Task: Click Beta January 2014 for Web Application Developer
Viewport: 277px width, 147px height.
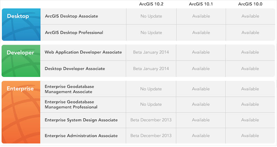Action: point(151,52)
